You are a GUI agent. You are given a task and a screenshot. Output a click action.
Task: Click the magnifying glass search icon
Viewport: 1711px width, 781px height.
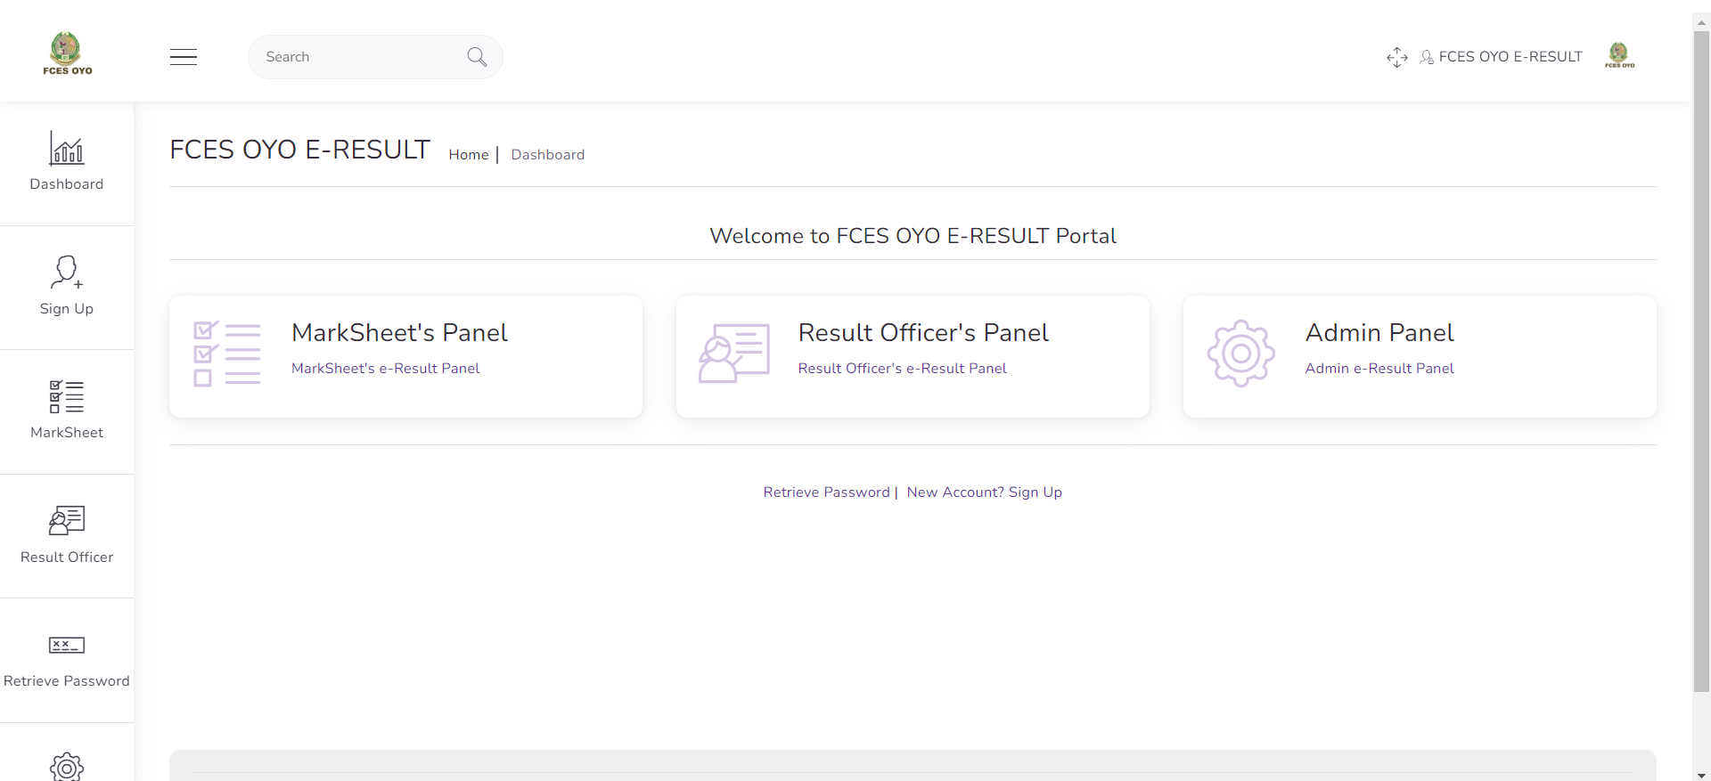477,57
